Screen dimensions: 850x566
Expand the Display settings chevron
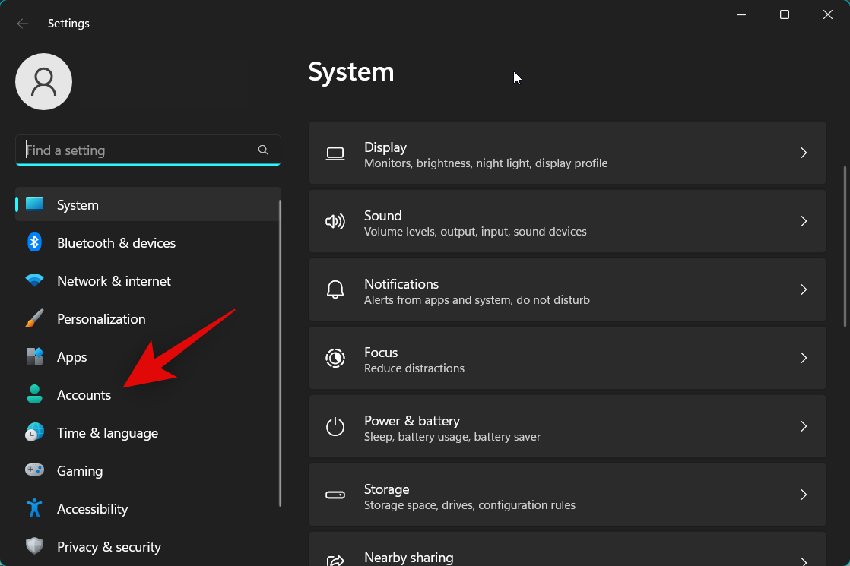[804, 153]
